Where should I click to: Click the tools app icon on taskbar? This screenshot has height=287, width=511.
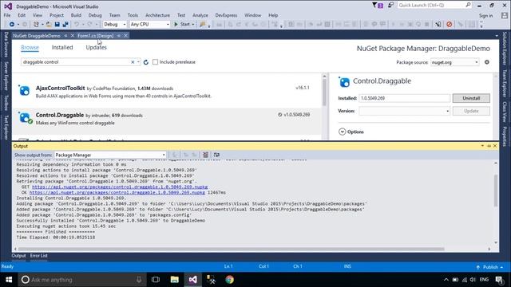211,280
